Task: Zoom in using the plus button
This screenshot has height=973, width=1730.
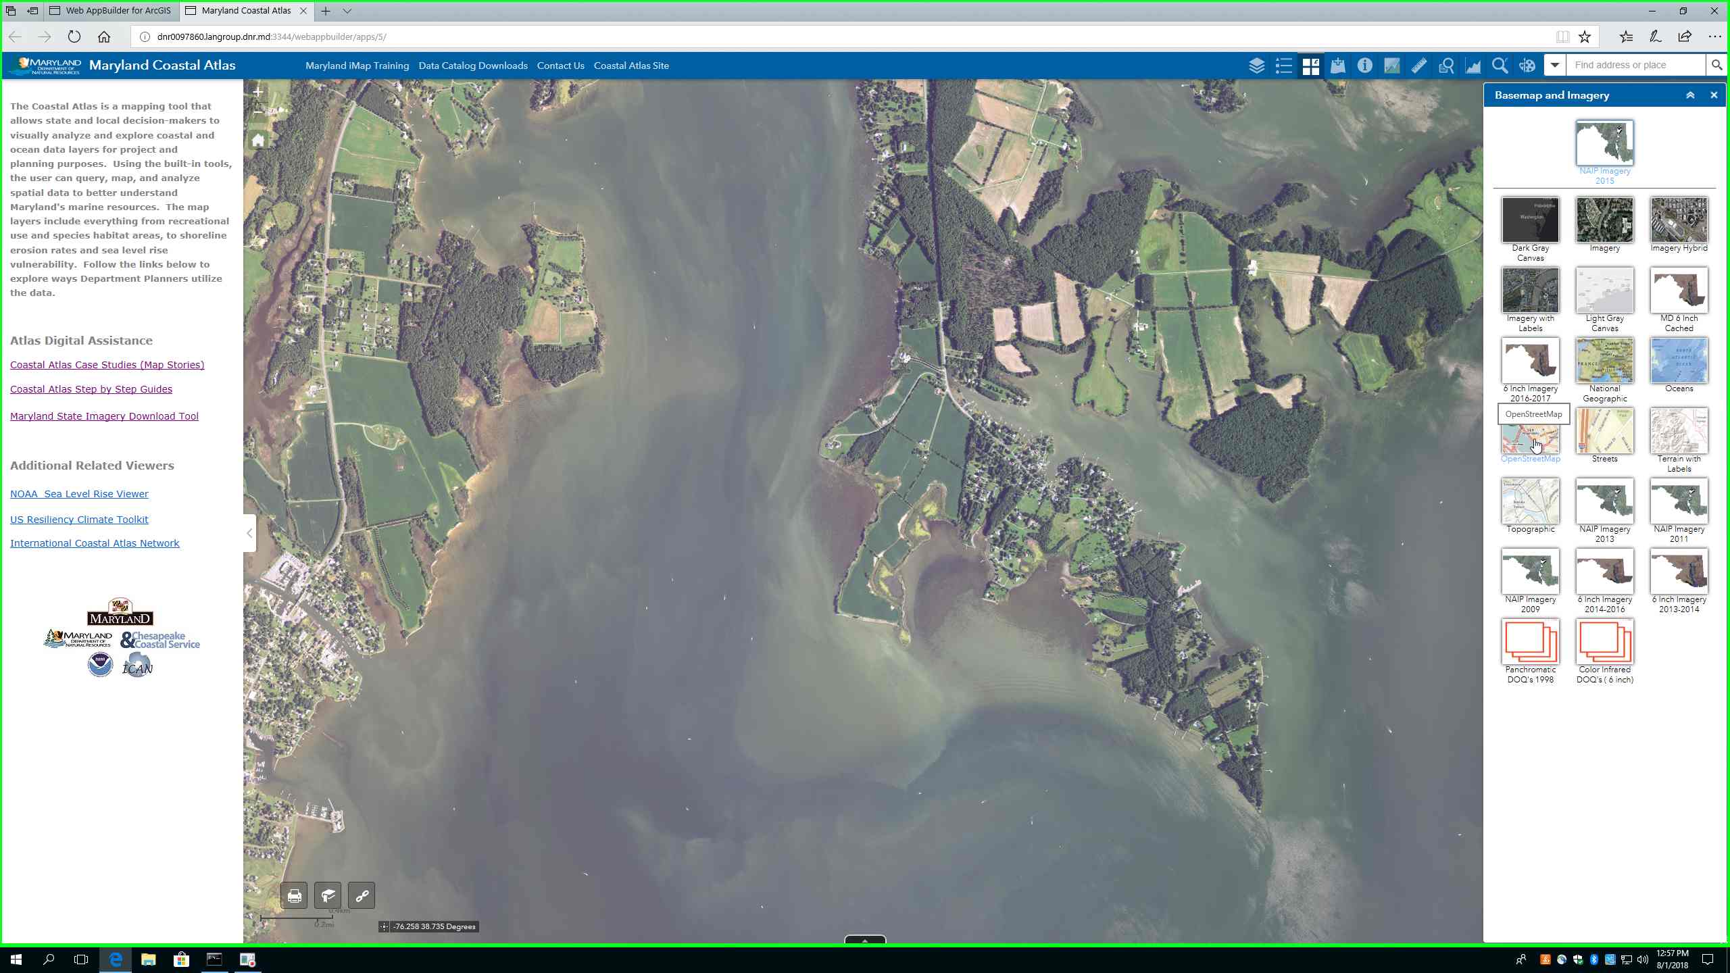Action: coord(257,91)
